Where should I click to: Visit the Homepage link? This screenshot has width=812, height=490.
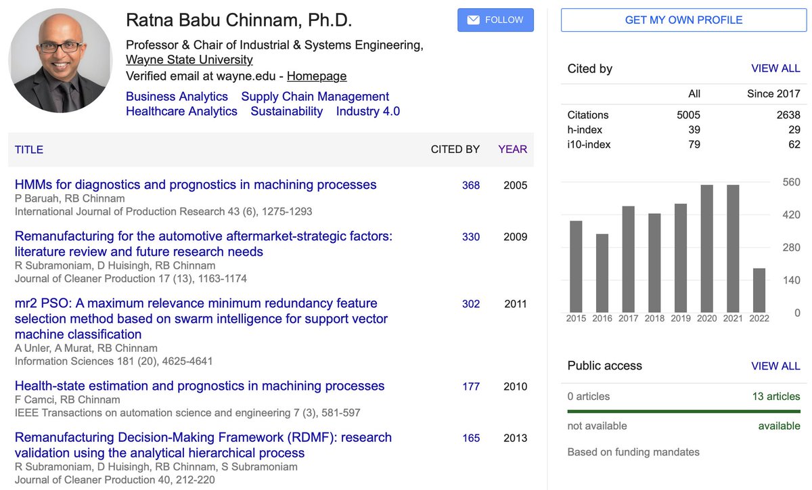point(317,76)
